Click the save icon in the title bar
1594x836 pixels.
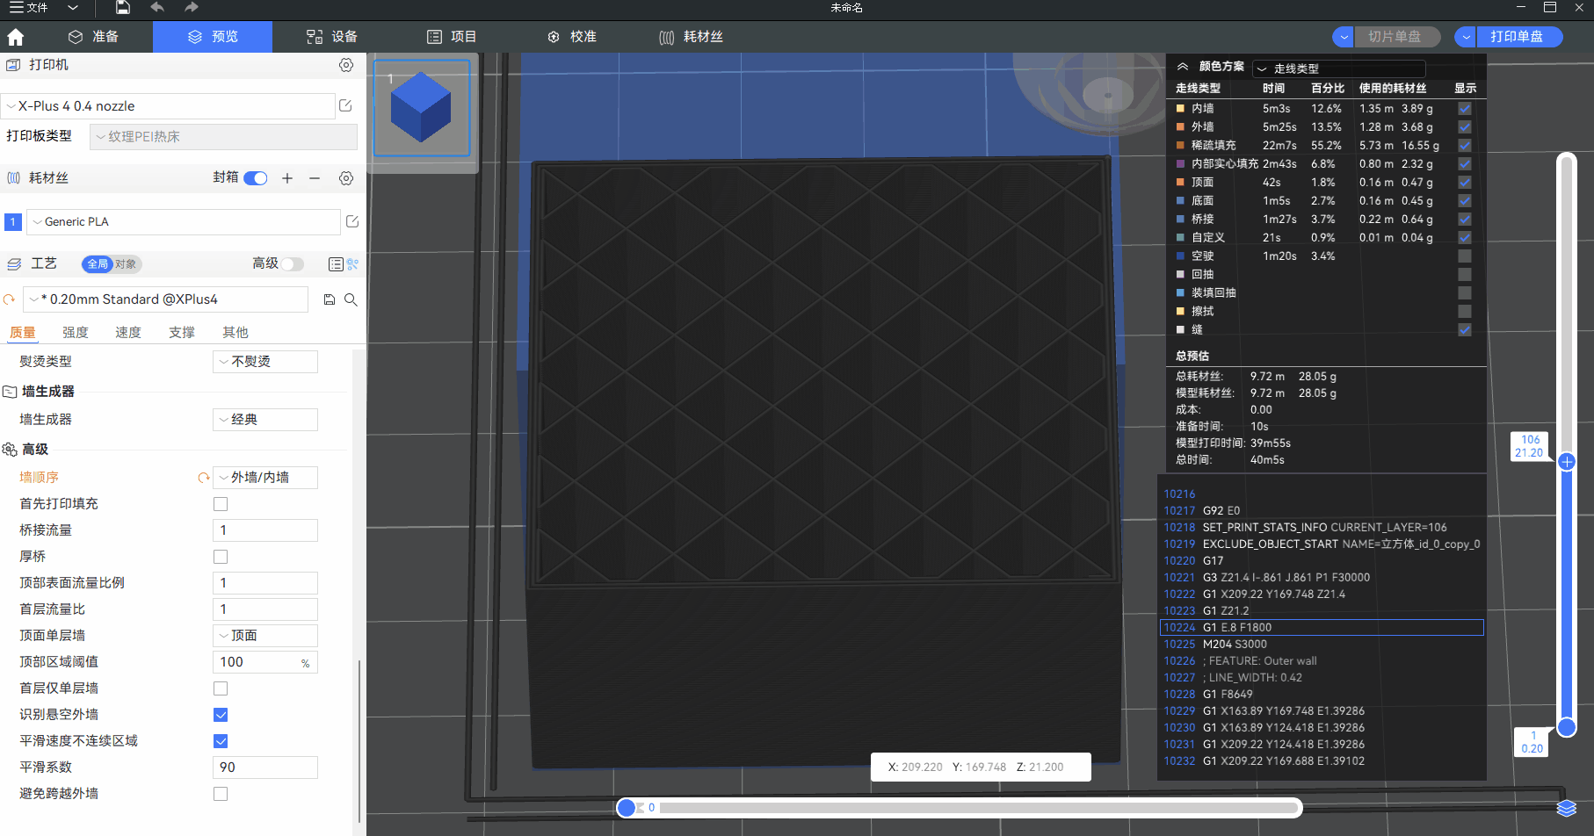pyautogui.click(x=123, y=8)
